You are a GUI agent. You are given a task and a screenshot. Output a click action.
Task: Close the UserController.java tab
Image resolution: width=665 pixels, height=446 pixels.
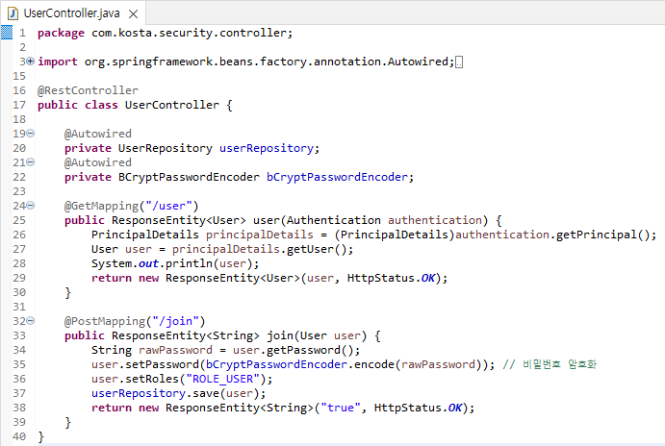point(133,14)
